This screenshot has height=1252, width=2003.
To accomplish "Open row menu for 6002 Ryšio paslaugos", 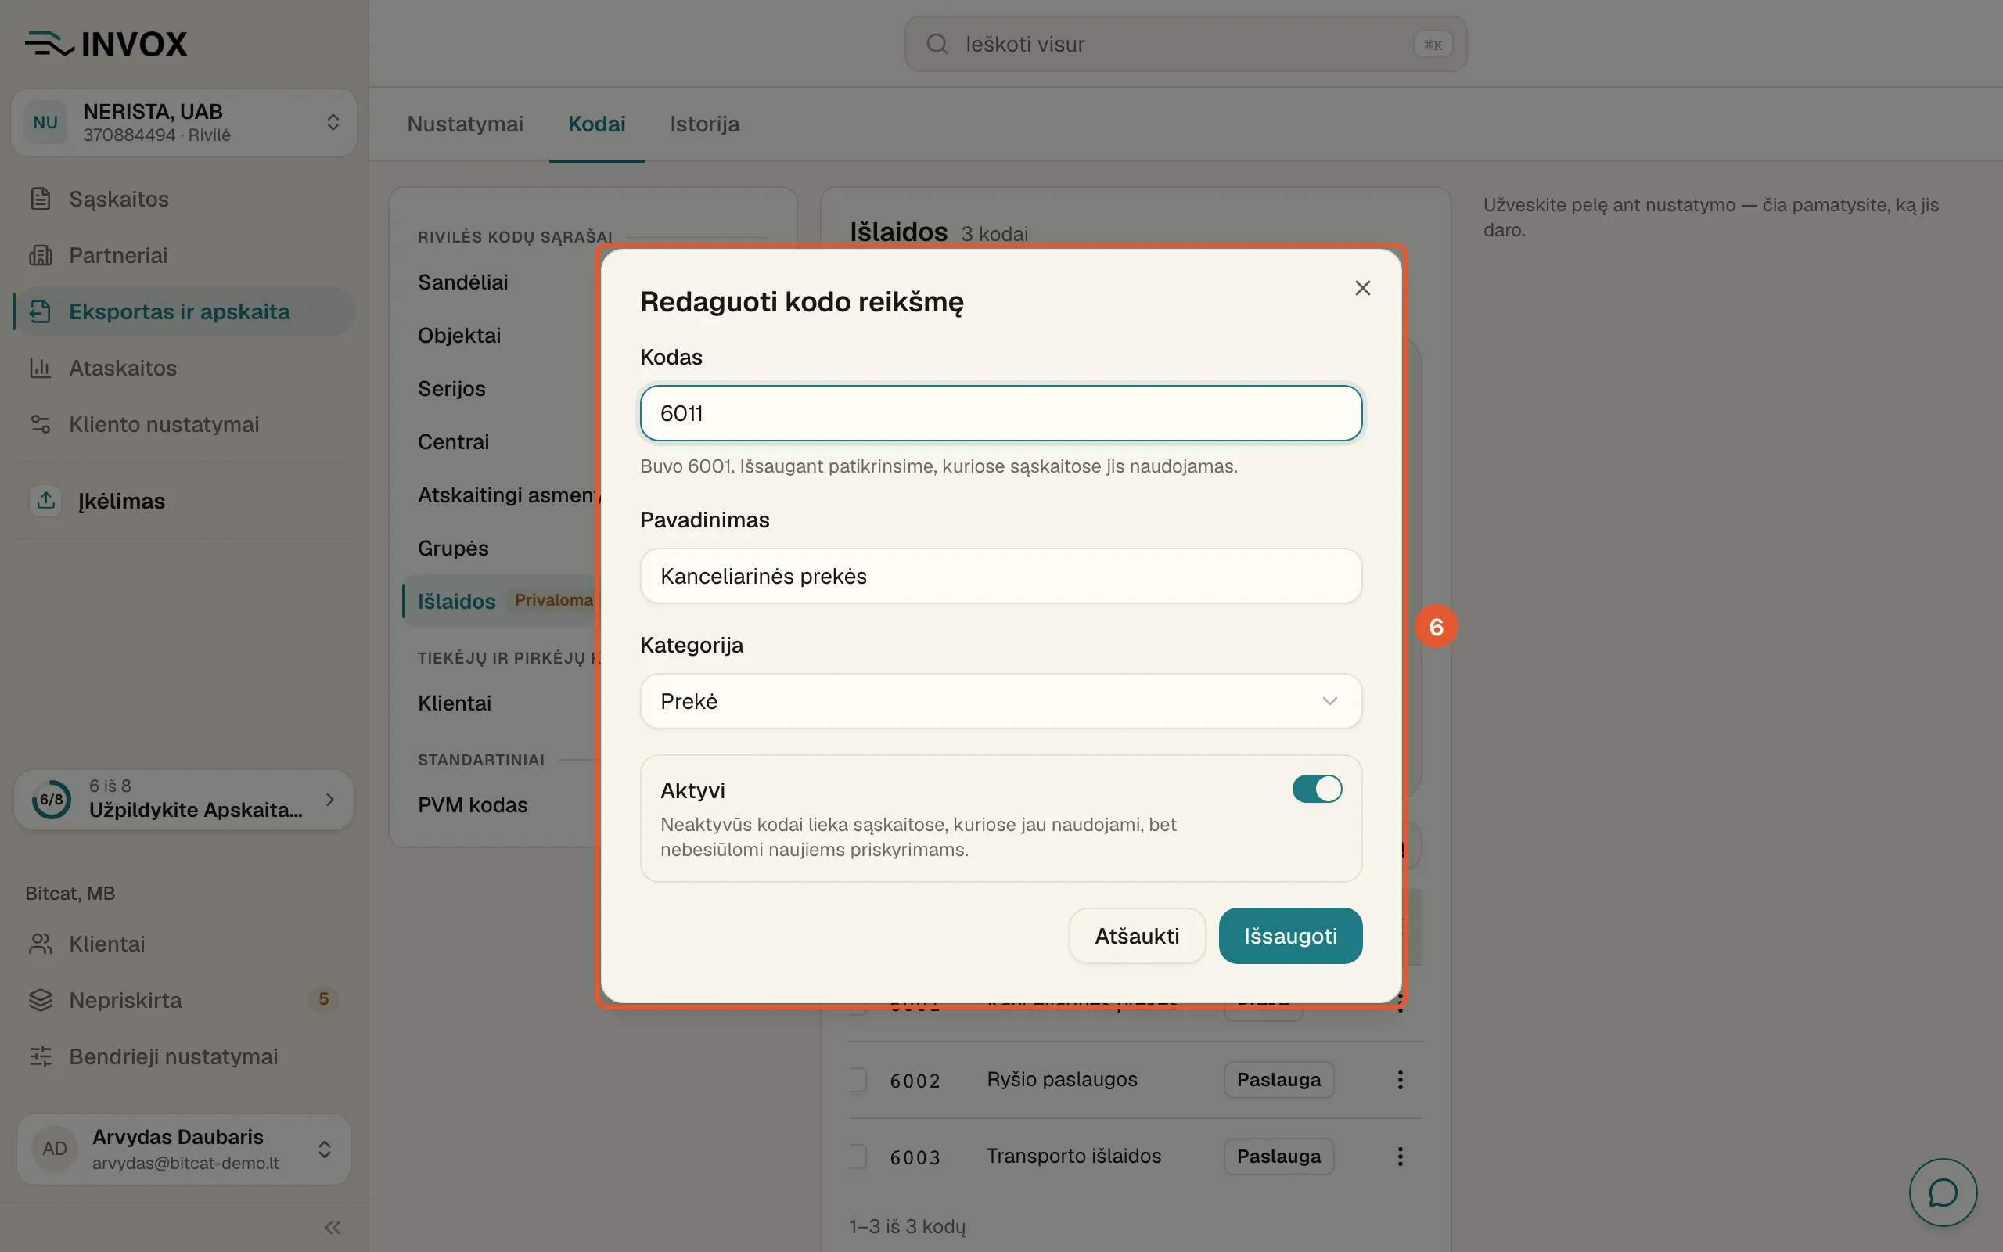I will [x=1400, y=1080].
